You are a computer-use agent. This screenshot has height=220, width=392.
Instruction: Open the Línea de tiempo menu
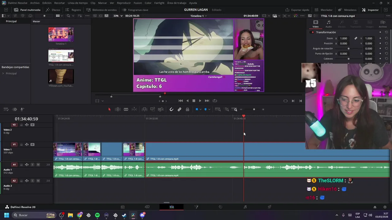[x=77, y=3]
